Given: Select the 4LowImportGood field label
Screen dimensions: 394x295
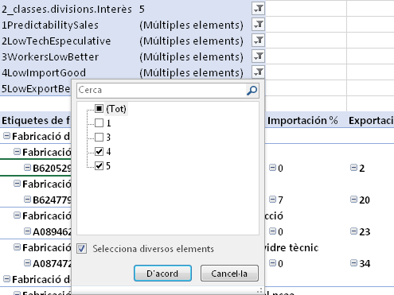Looking at the screenshot, I should [x=44, y=72].
